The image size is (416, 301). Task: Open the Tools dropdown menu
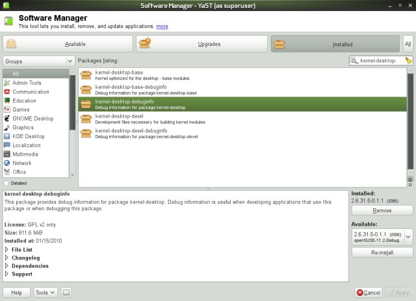[45, 293]
